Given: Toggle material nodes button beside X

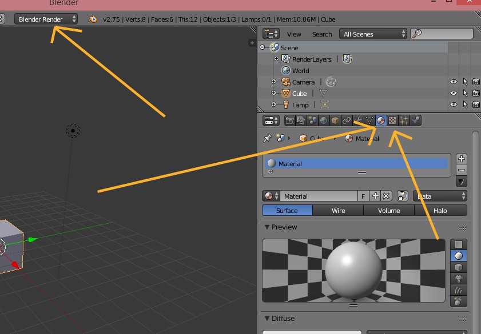Looking at the screenshot, I should click(403, 196).
